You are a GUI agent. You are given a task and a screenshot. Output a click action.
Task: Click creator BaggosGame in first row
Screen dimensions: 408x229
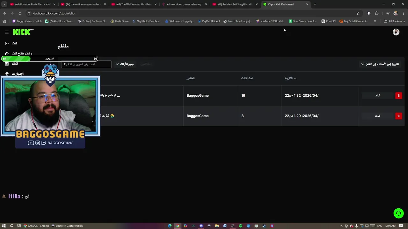point(198,95)
